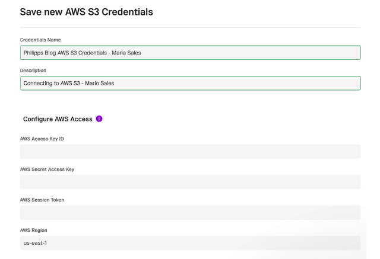
Task: Click the AWS Access Key ID label
Action: (x=42, y=139)
